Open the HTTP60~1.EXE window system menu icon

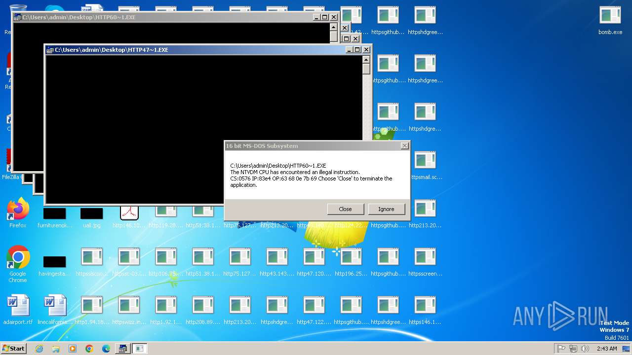(x=17, y=17)
